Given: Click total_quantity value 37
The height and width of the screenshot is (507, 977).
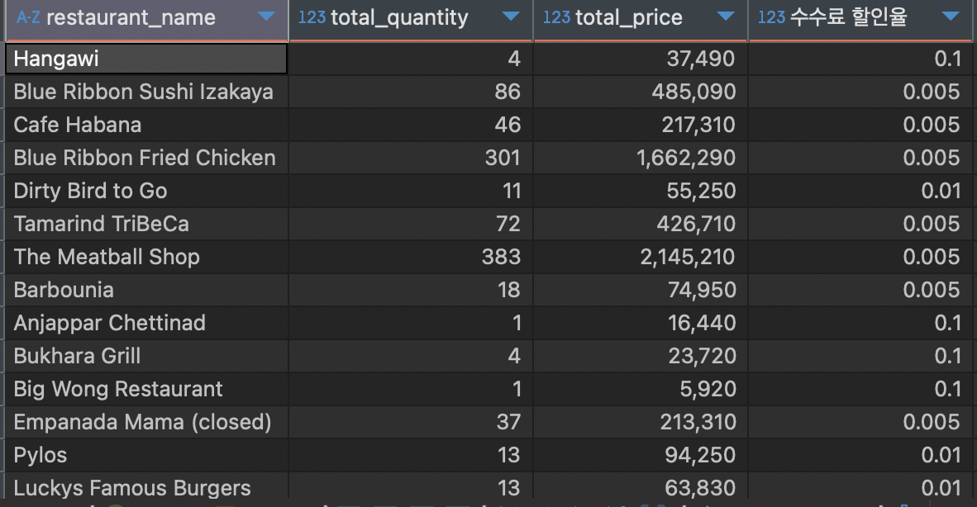Looking at the screenshot, I should [x=508, y=423].
